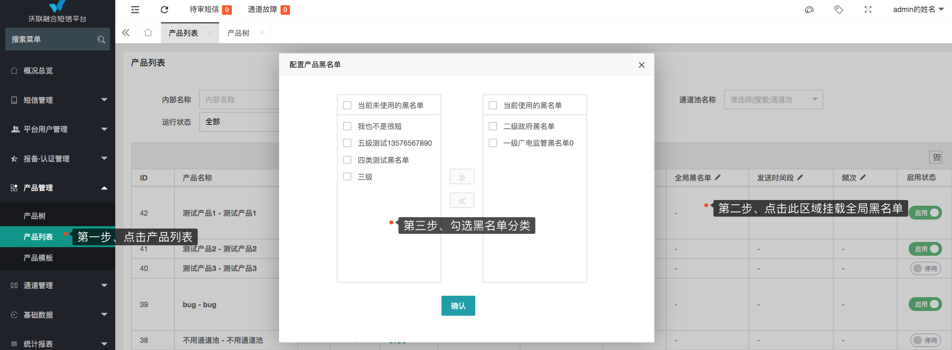952x350 pixels.
Task: Toggle 启用 switch for product 39
Action: tap(925, 304)
